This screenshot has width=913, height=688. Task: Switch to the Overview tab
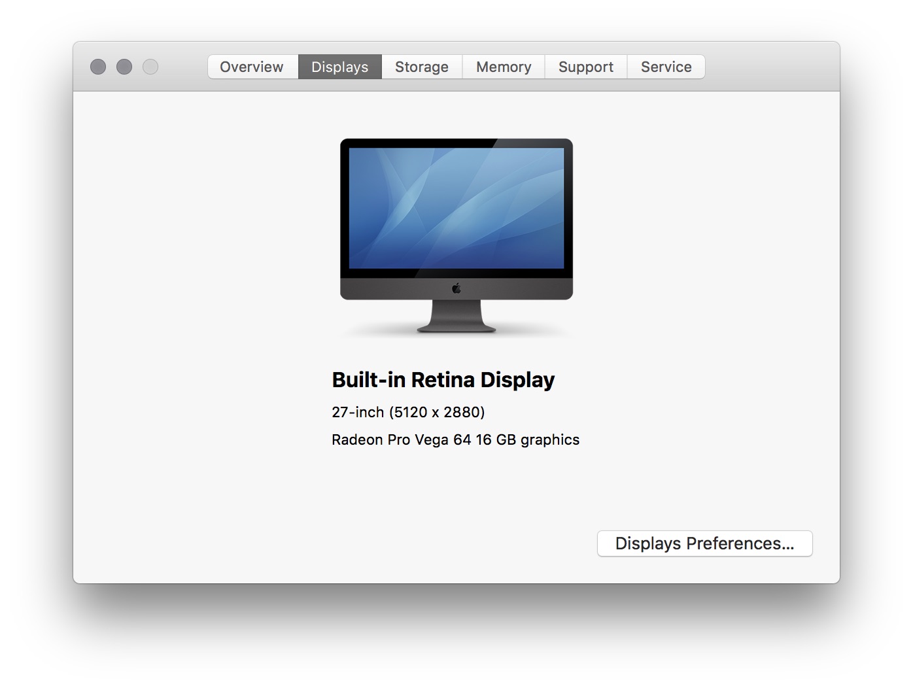click(x=252, y=67)
